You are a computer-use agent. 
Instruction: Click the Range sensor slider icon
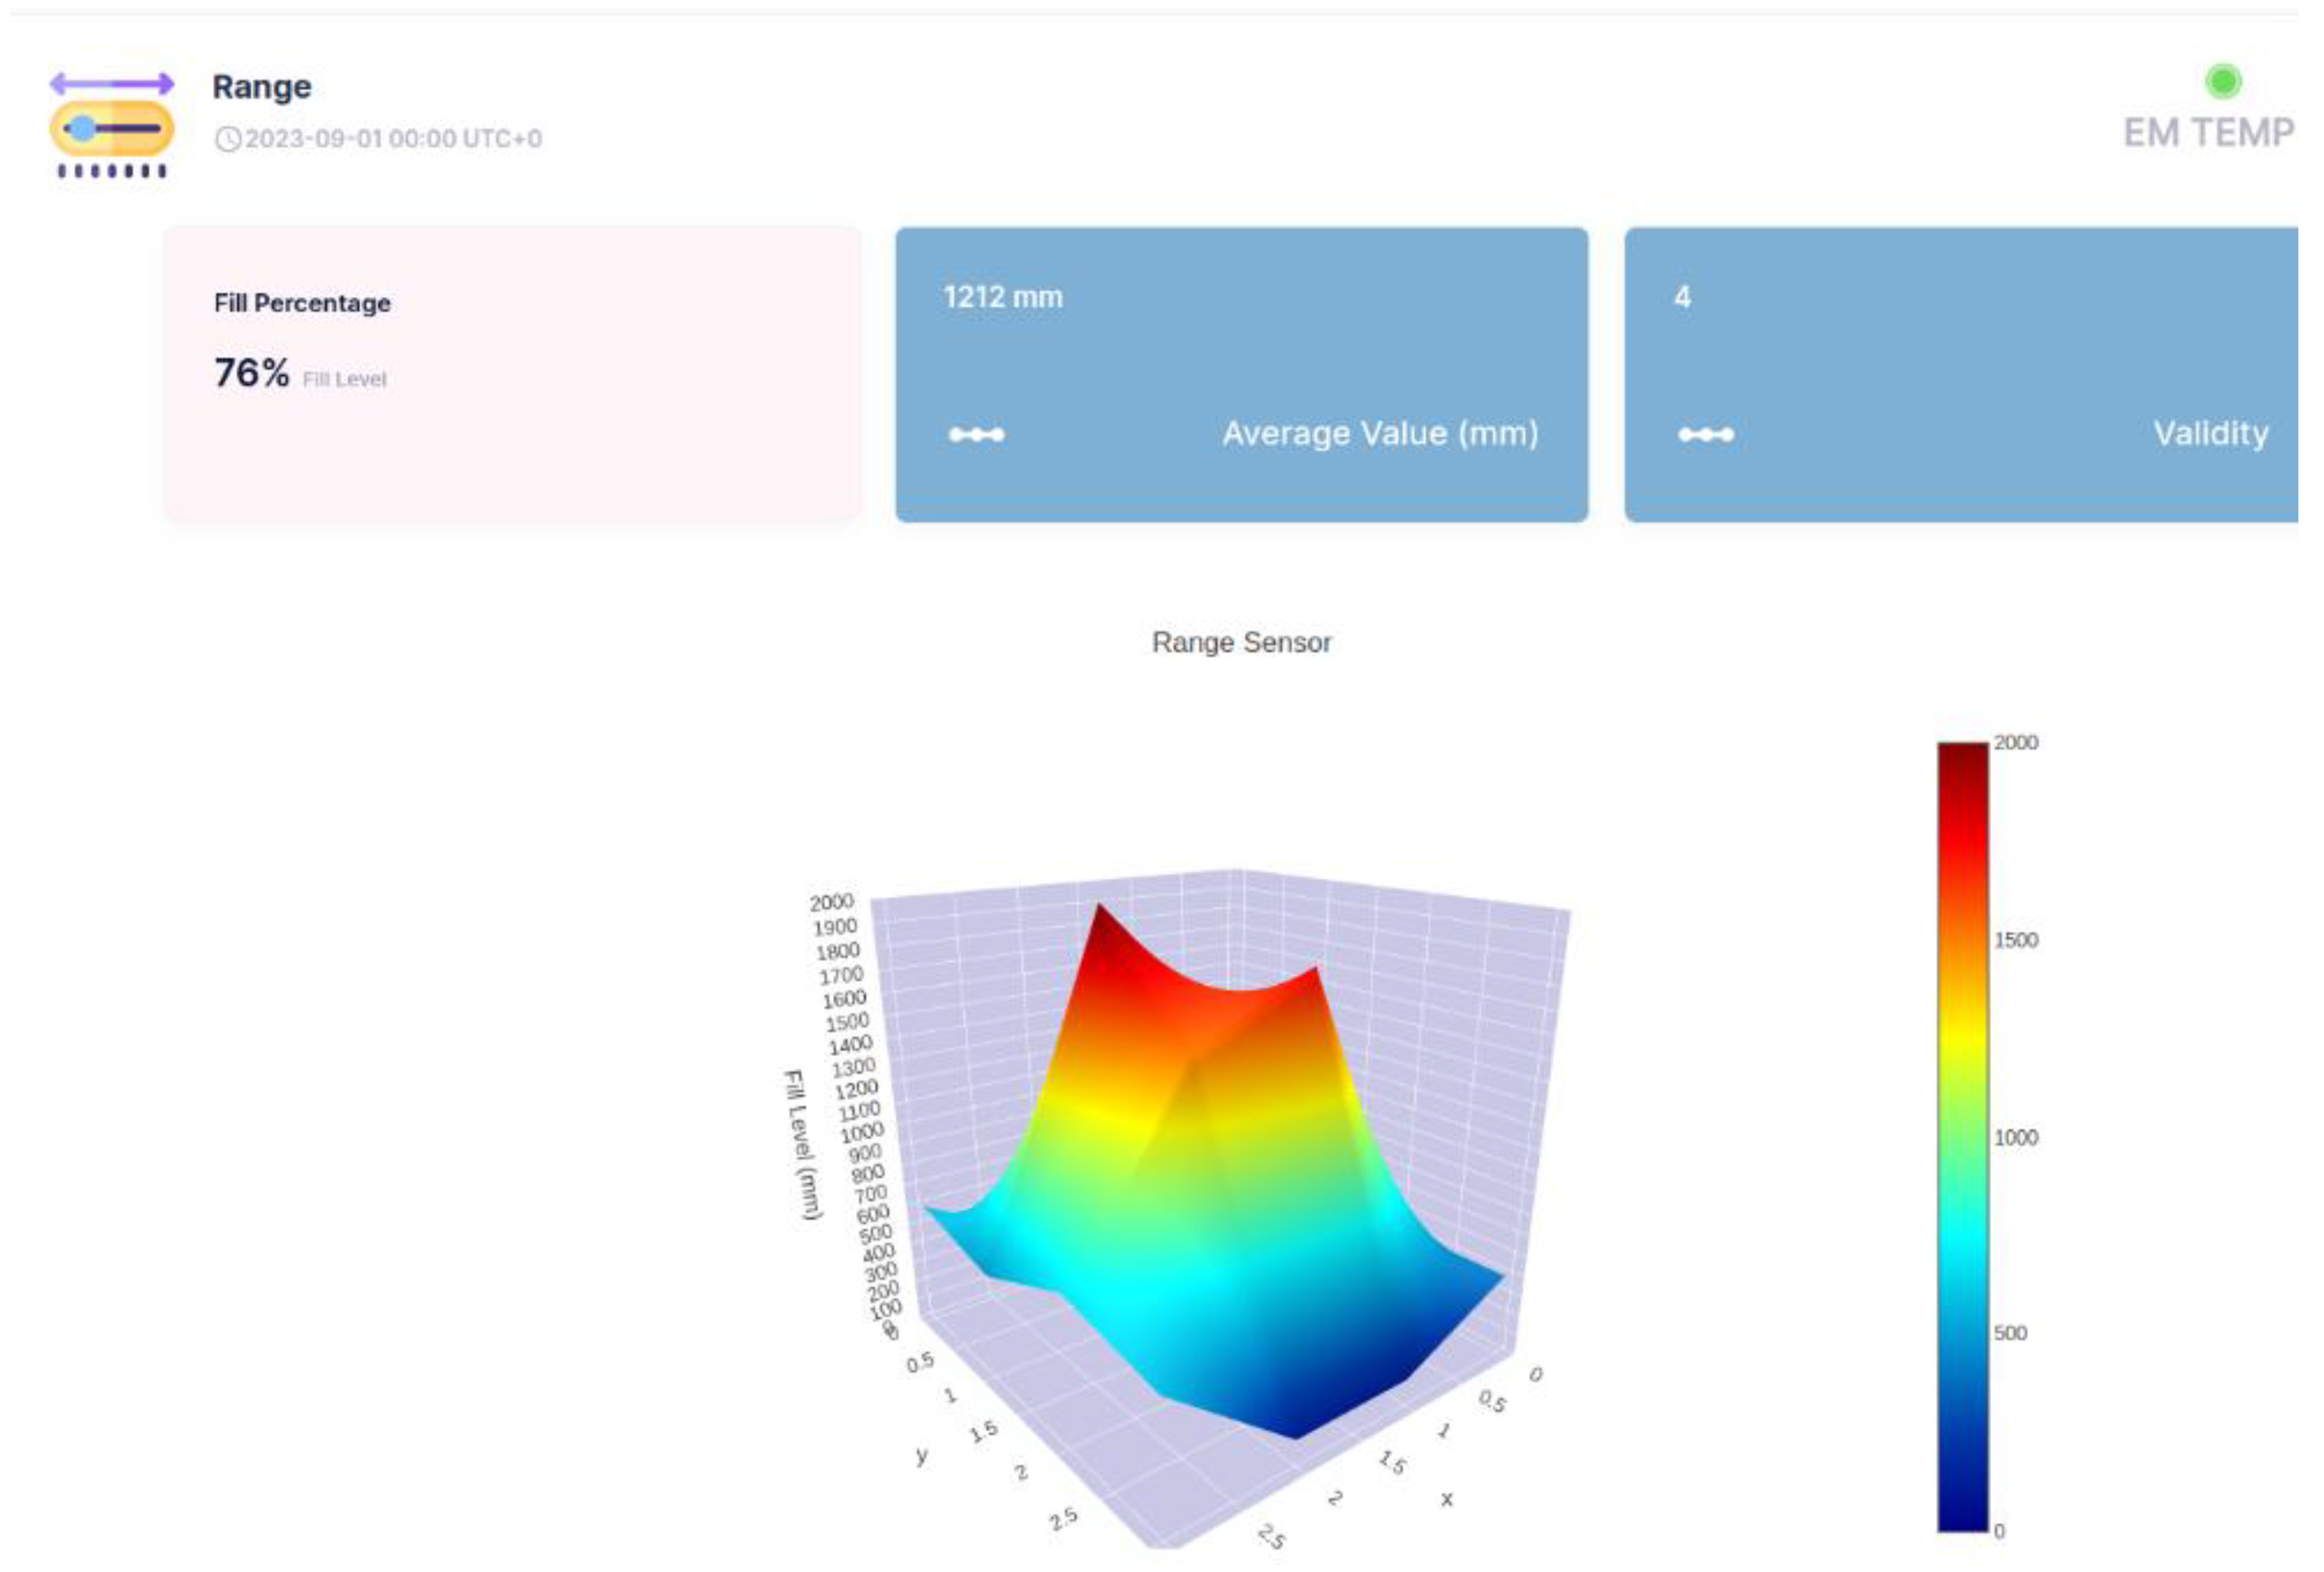pos(110,128)
